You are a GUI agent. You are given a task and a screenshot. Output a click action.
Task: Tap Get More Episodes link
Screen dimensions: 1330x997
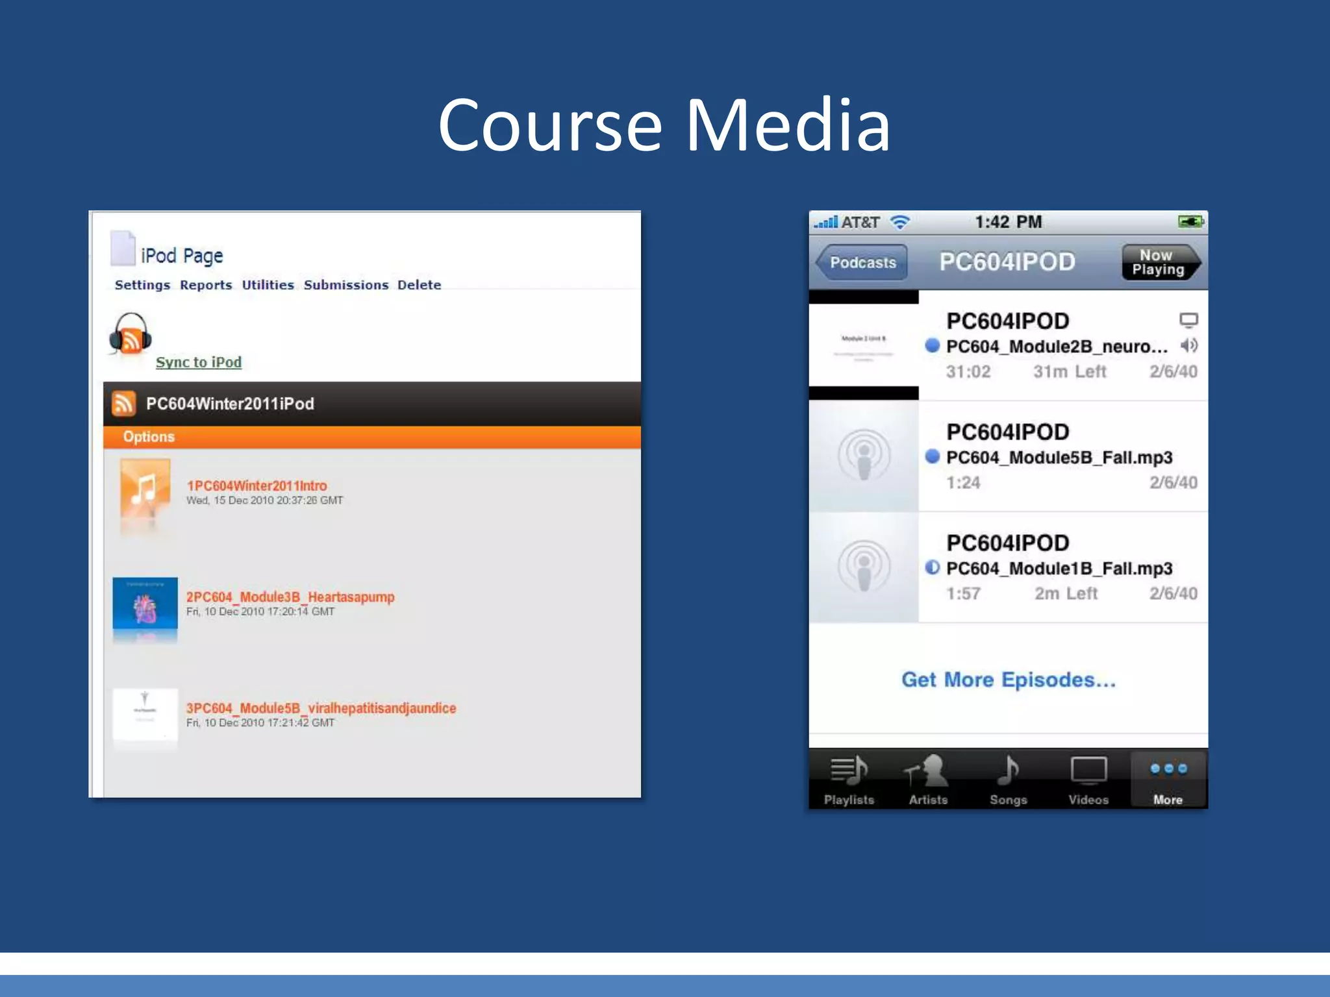coord(1008,680)
